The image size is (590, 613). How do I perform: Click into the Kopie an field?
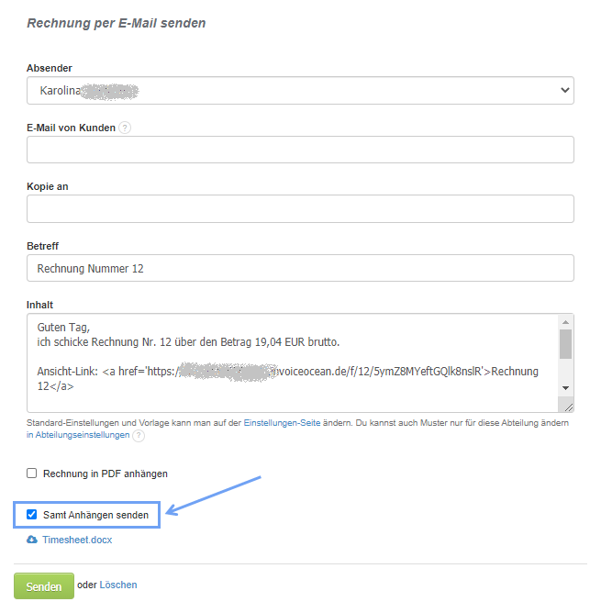tap(300, 208)
